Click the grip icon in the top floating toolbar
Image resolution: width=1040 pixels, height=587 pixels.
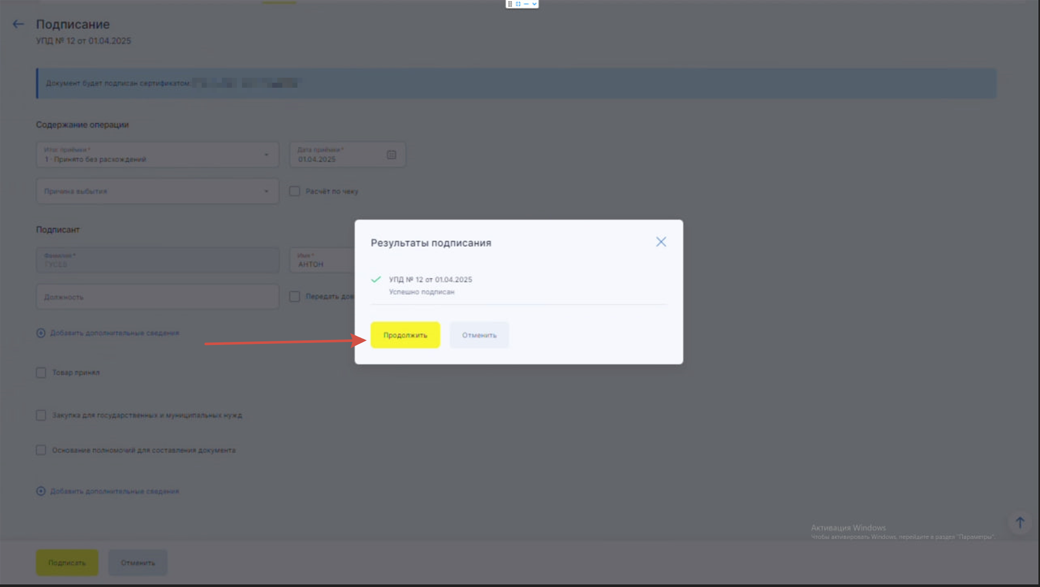click(x=510, y=4)
